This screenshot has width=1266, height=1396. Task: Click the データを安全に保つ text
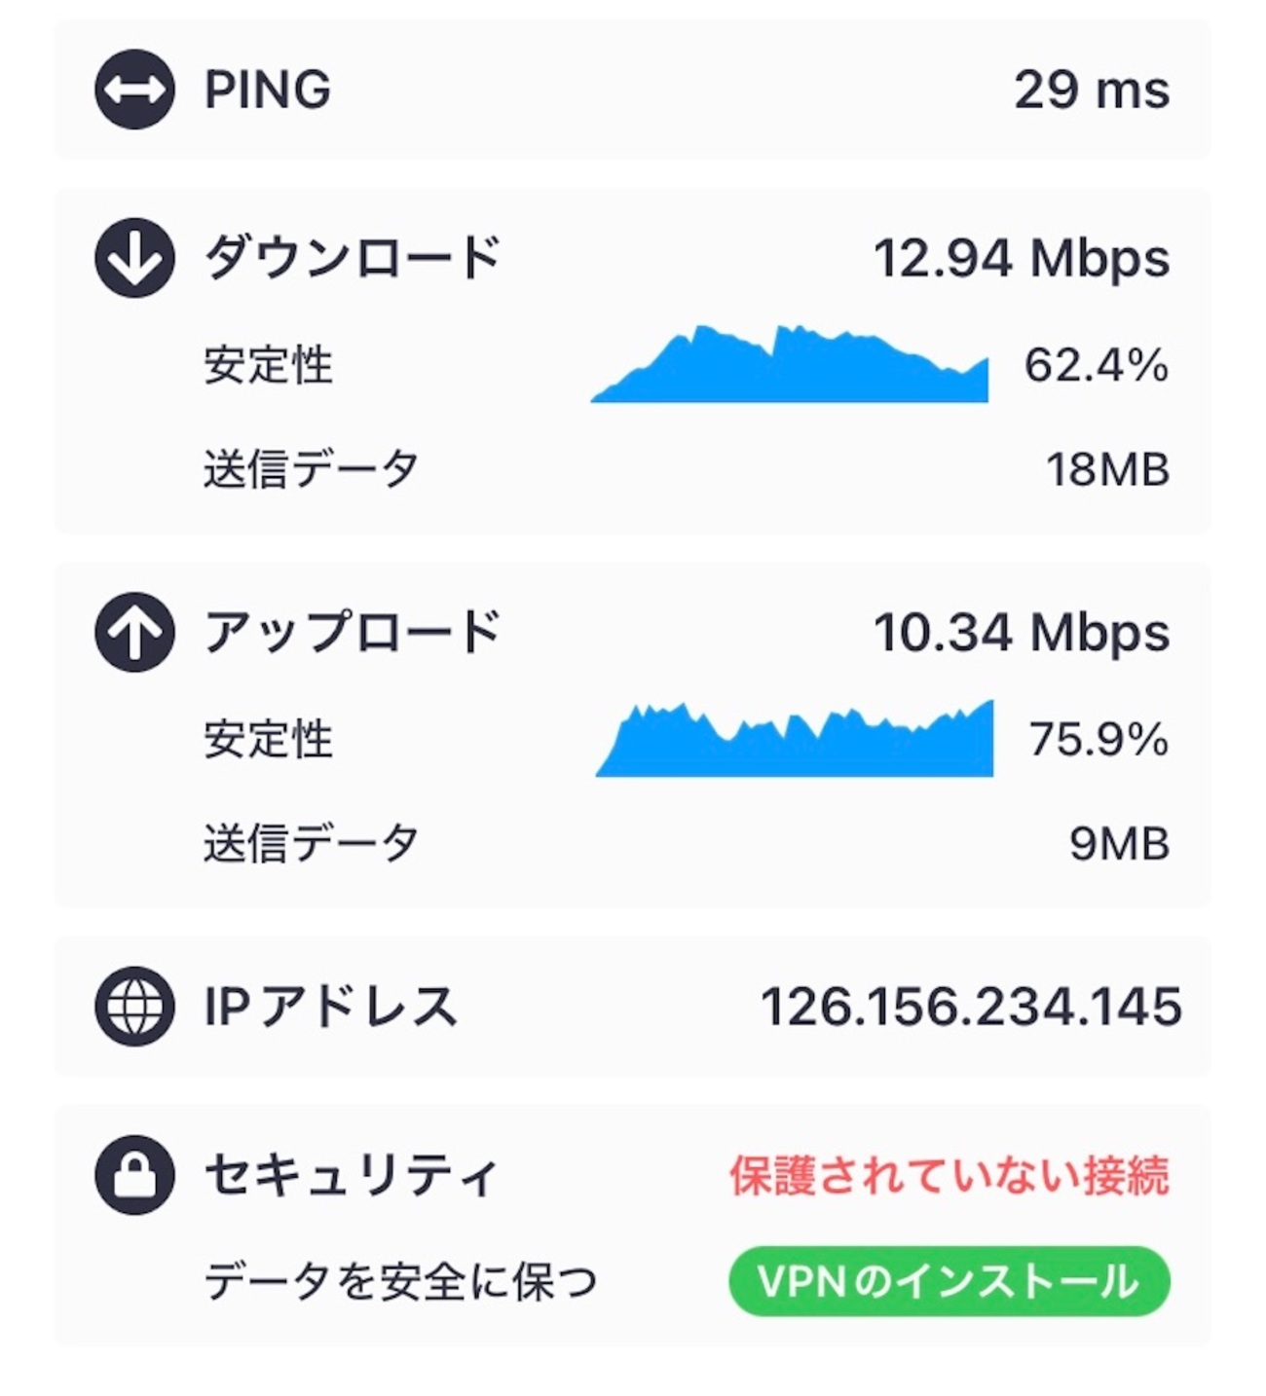[x=399, y=1281]
